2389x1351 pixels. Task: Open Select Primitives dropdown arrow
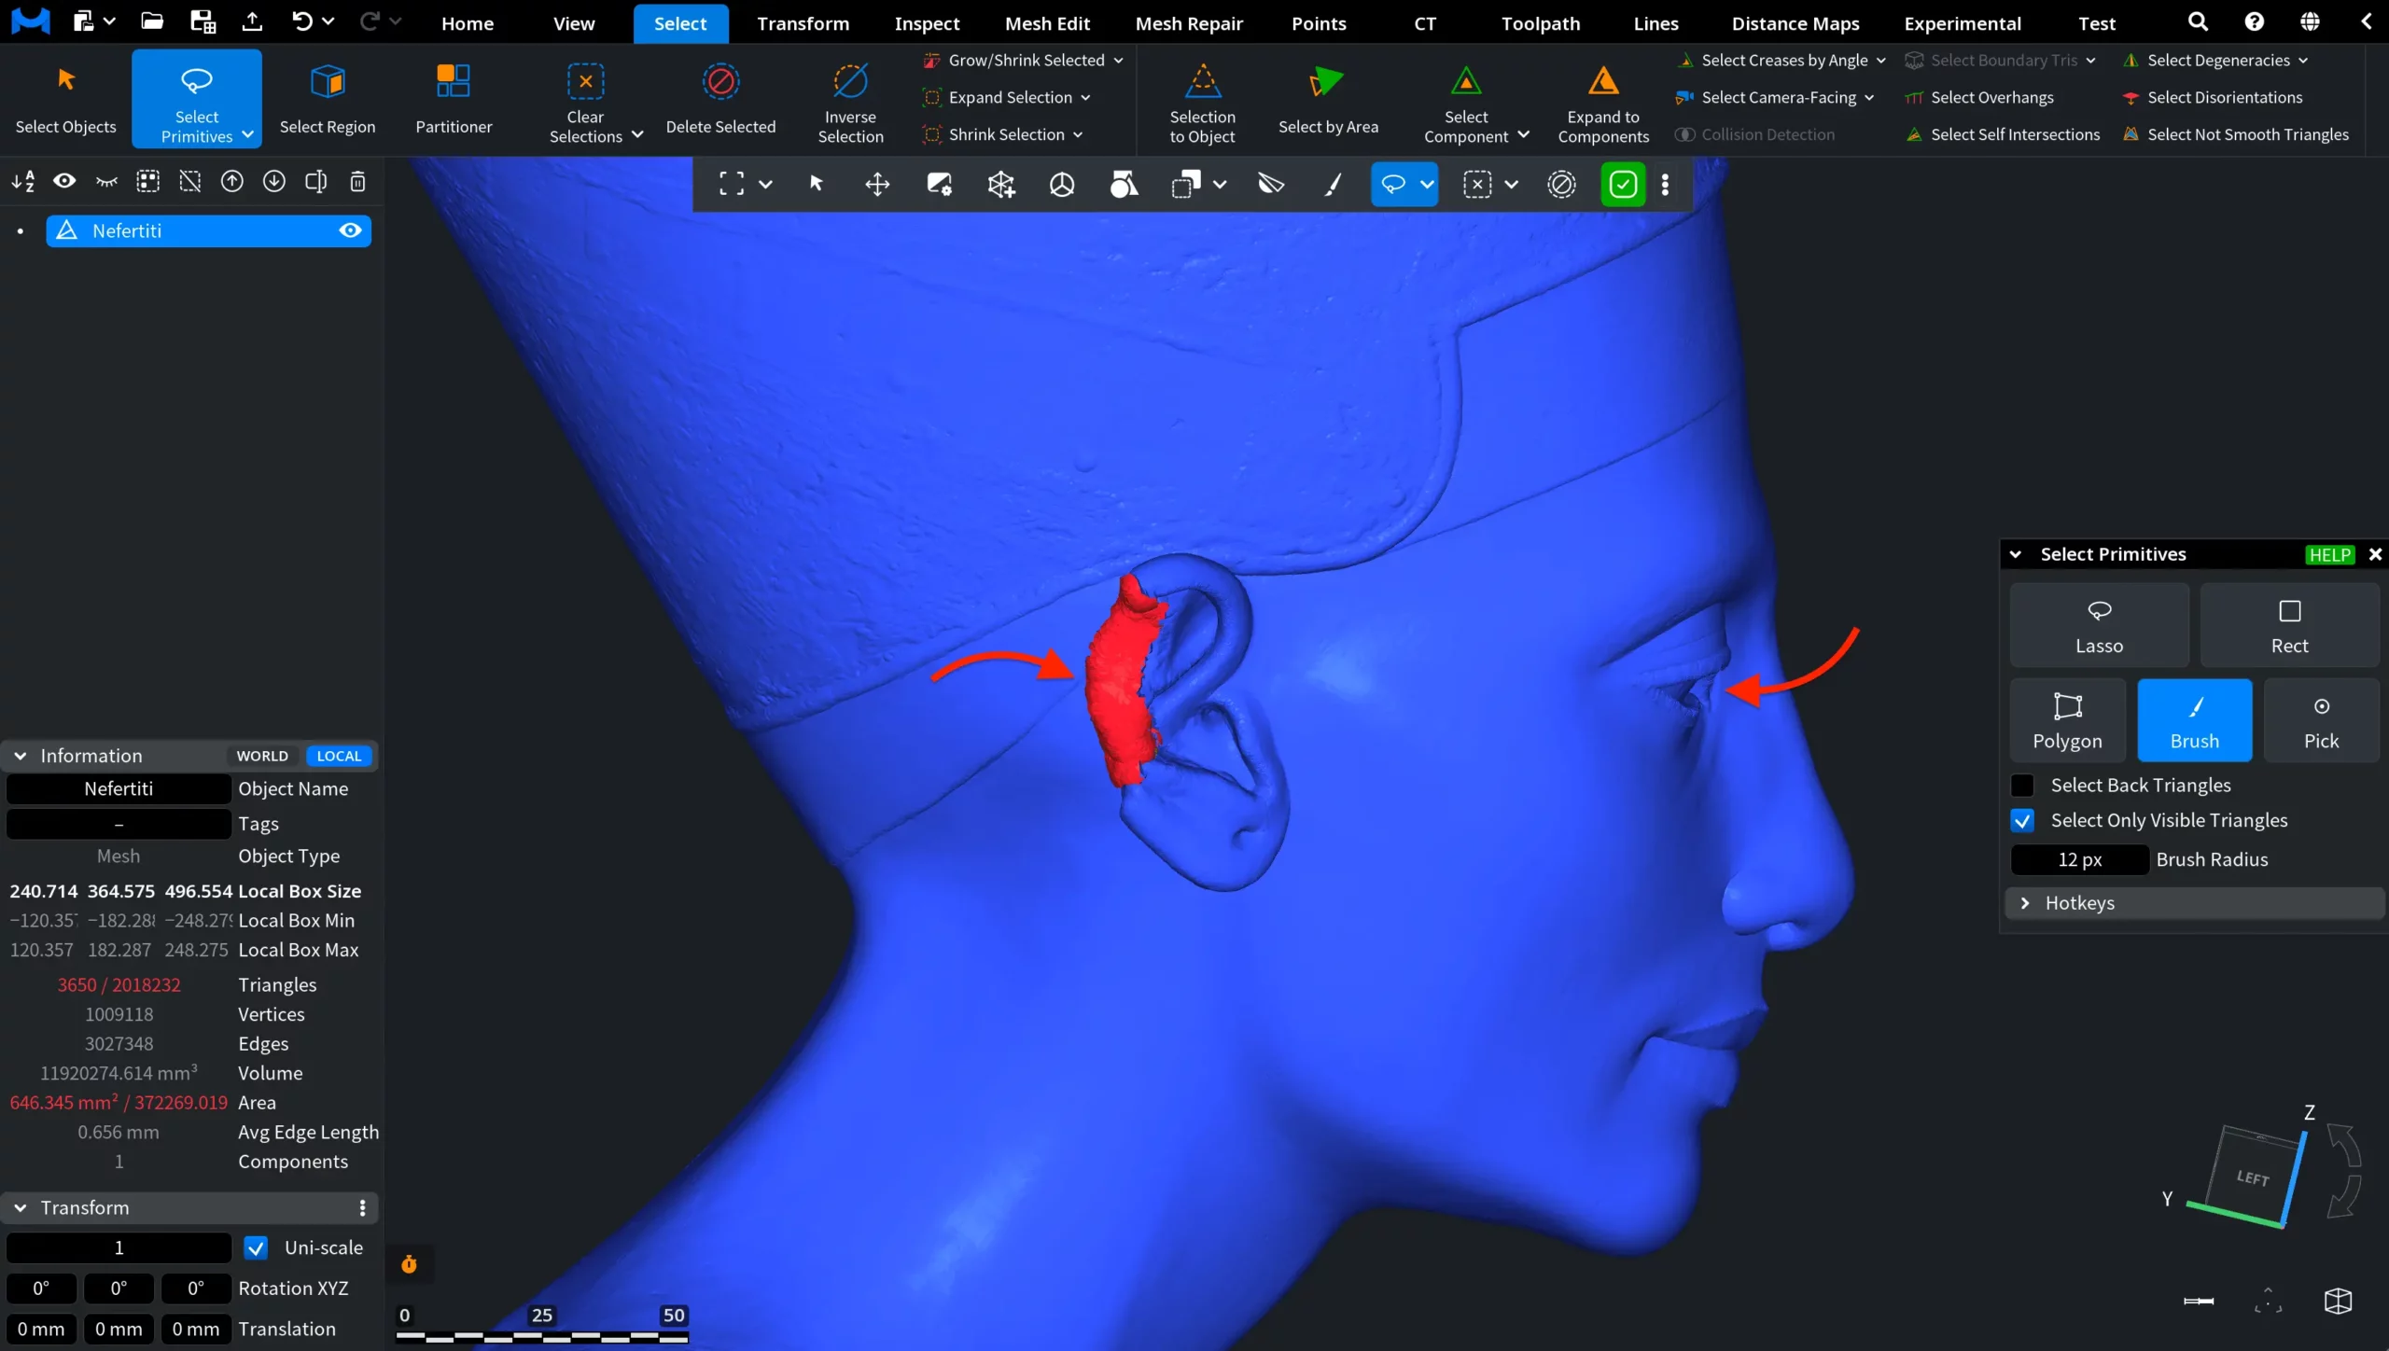click(247, 135)
